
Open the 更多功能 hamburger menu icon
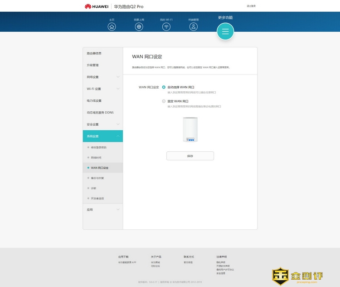[x=225, y=31]
